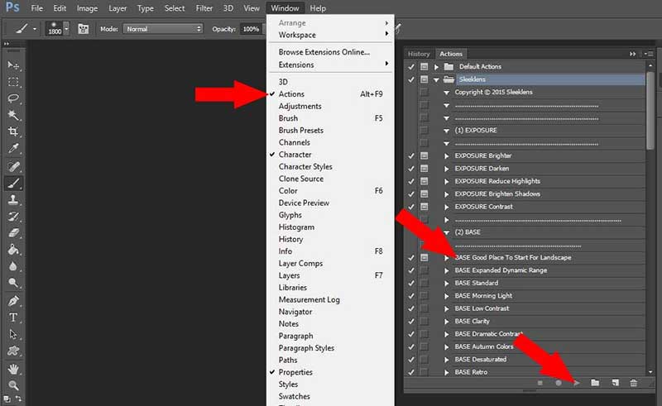Select the Dodge tool
The image size is (662, 406).
13,282
